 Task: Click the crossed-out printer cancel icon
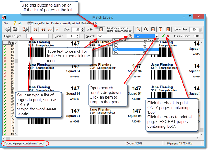coord(25,29)
